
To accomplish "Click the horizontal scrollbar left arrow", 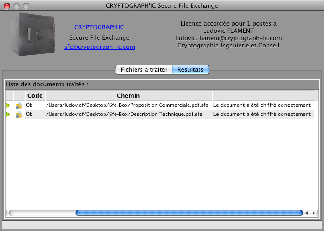I will point(307,213).
